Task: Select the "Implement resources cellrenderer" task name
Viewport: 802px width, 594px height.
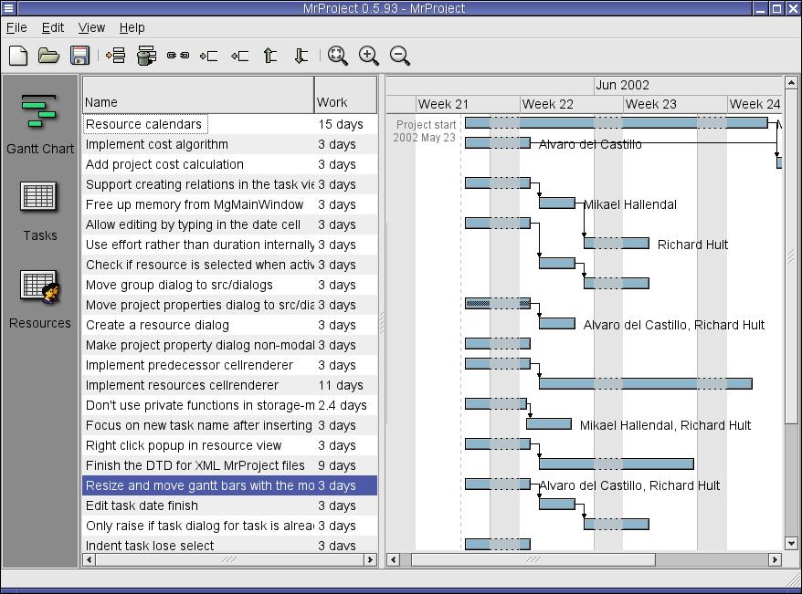Action: tap(182, 385)
